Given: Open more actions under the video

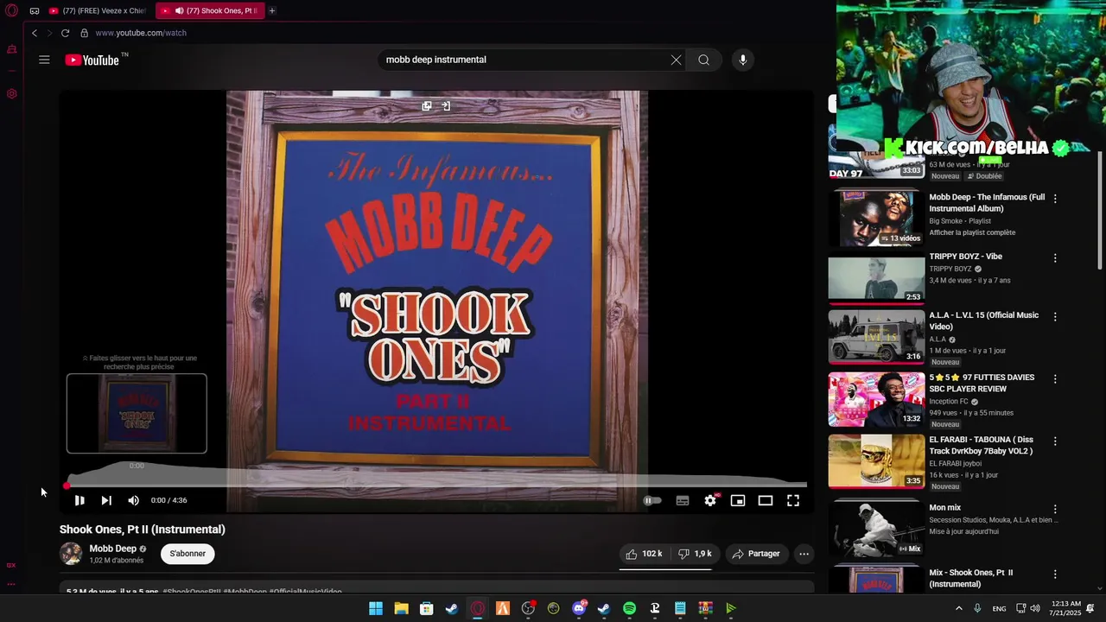Looking at the screenshot, I should pos(804,554).
